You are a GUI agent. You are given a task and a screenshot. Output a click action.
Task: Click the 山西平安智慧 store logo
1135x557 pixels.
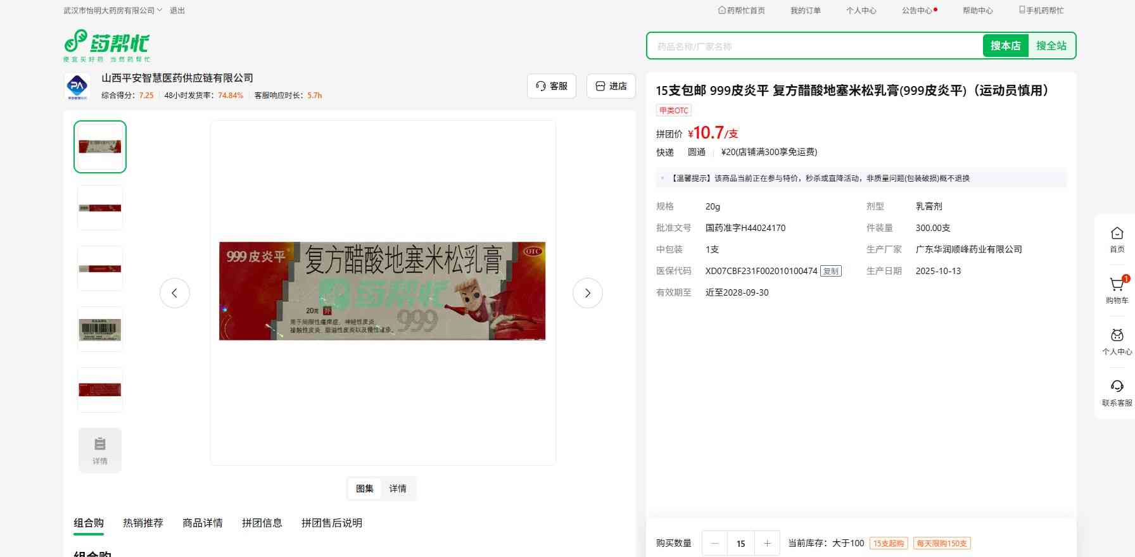(77, 86)
